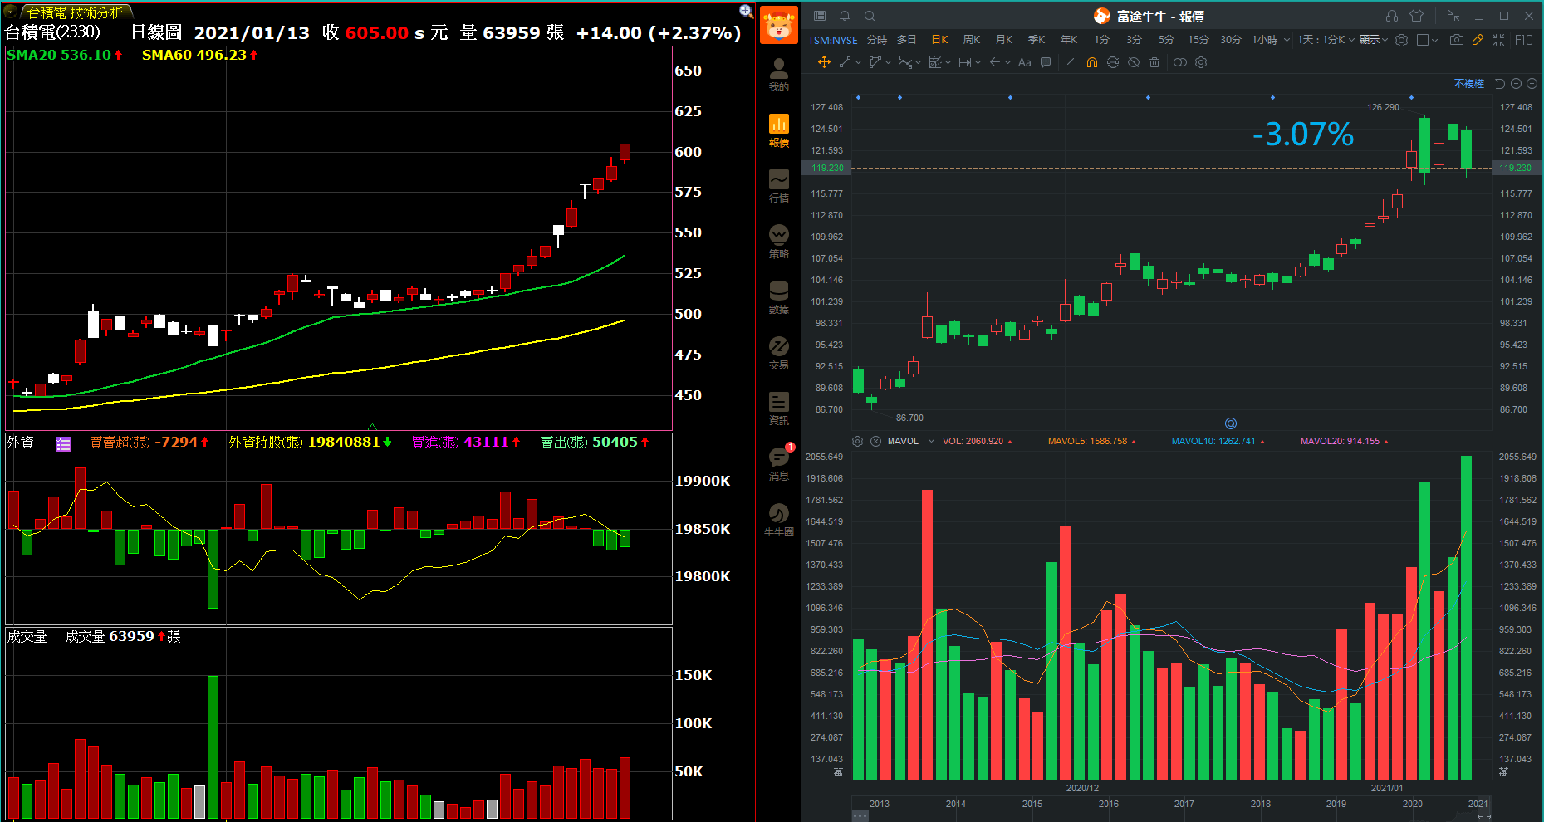Viewport: 1544px width, 822px height.
Task: Select the comment bubble annotation tool
Action: (x=1046, y=62)
